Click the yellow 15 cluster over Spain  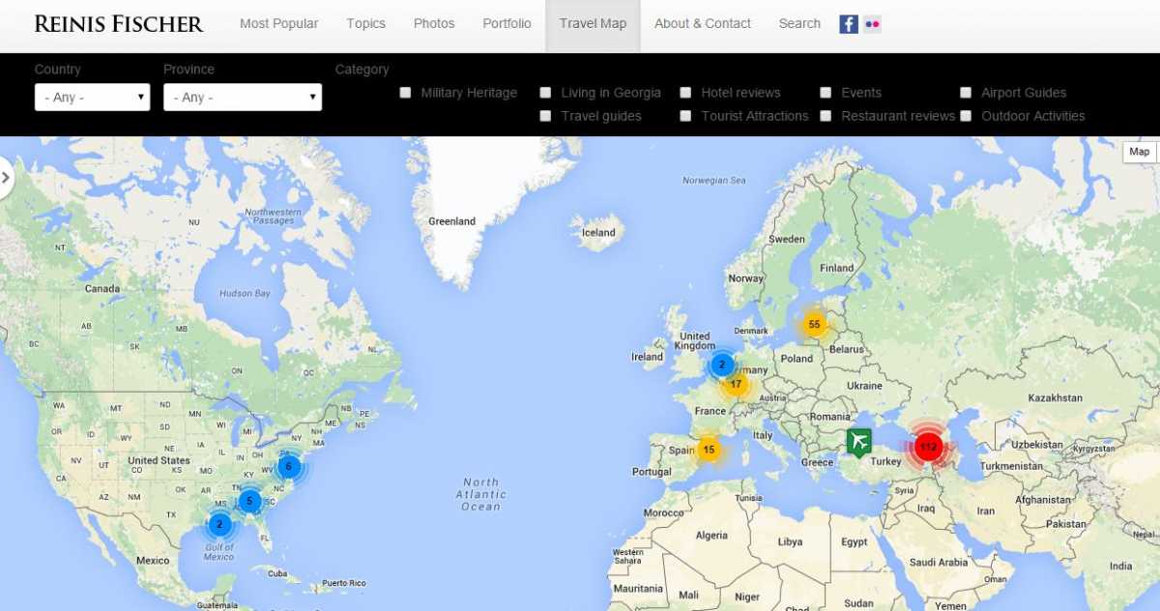(x=709, y=450)
